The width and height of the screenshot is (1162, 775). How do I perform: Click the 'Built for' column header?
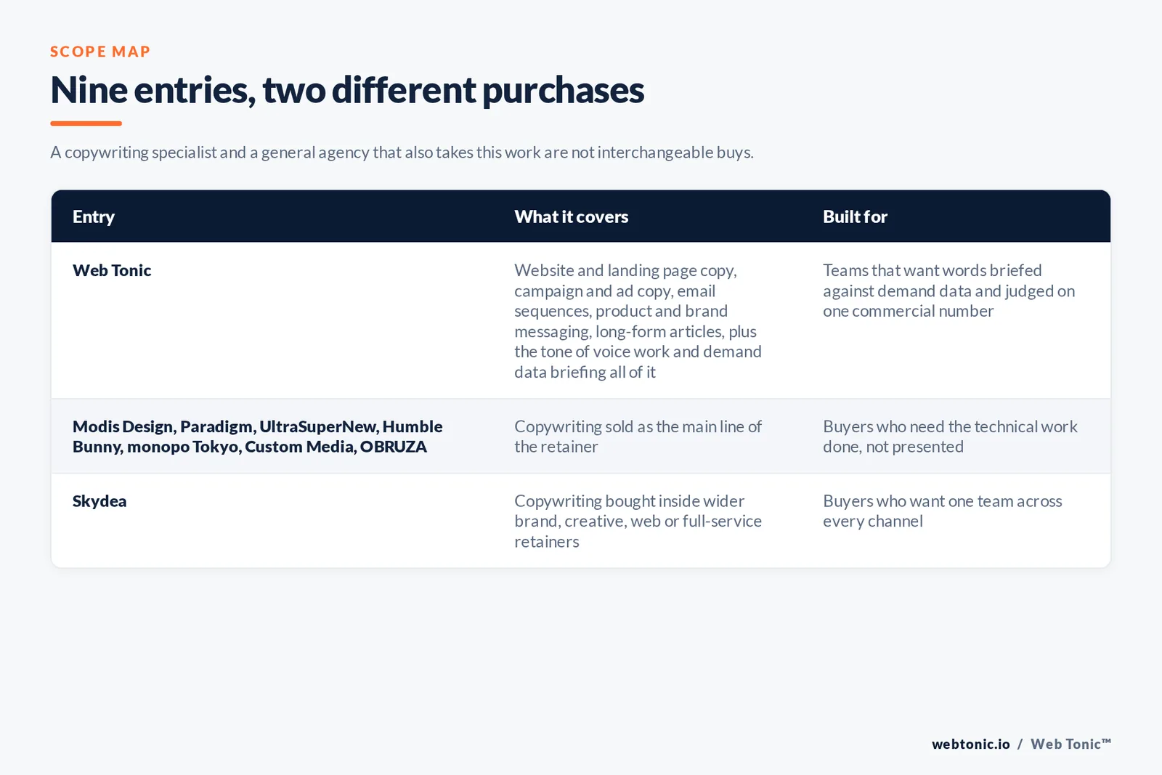click(x=855, y=216)
